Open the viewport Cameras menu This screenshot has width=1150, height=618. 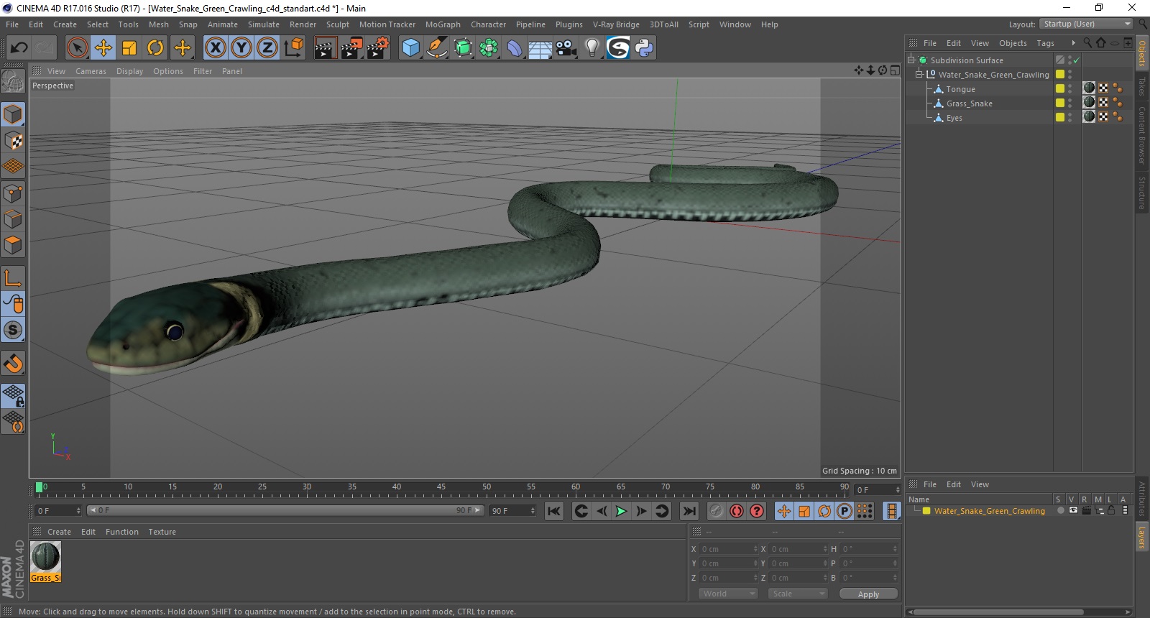[x=91, y=71]
